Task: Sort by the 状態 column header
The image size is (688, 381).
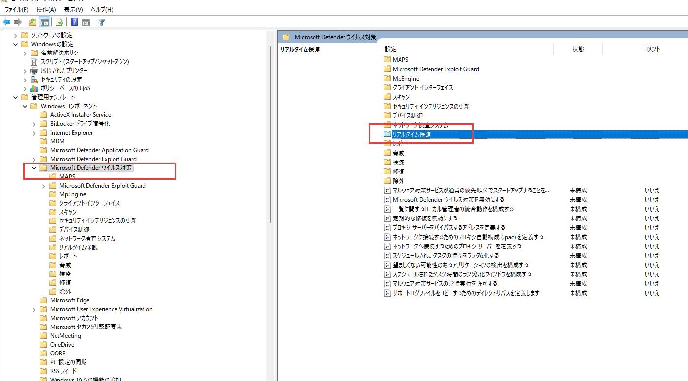Action: [578, 49]
